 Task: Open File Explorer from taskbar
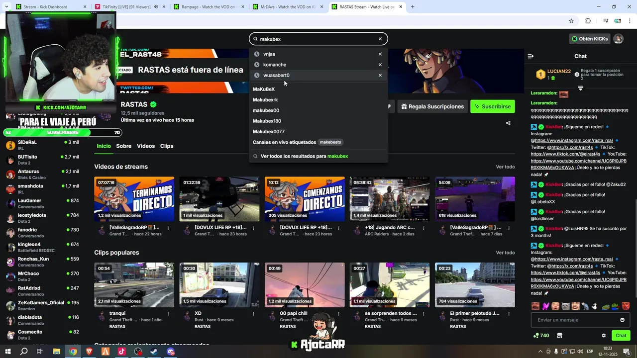(57, 352)
